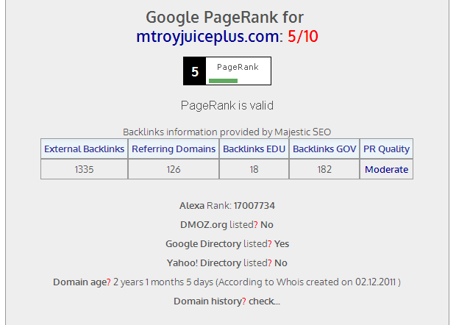
Task: Select the 1335 external backlinks value
Action: [x=84, y=169]
